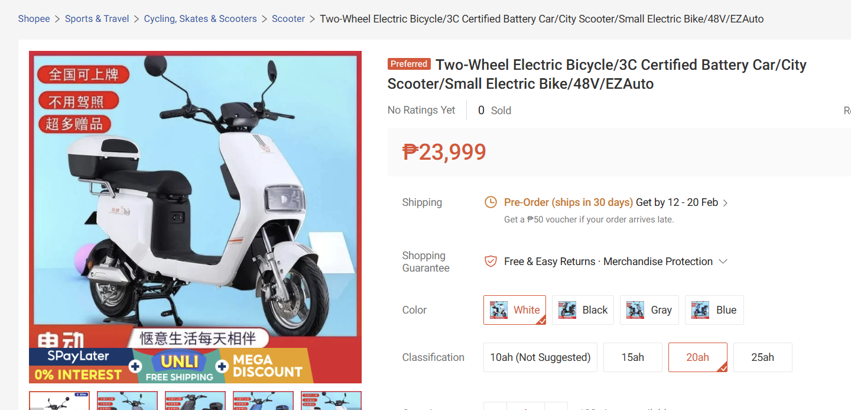Open the Scooter category breadcrumb

tap(288, 19)
